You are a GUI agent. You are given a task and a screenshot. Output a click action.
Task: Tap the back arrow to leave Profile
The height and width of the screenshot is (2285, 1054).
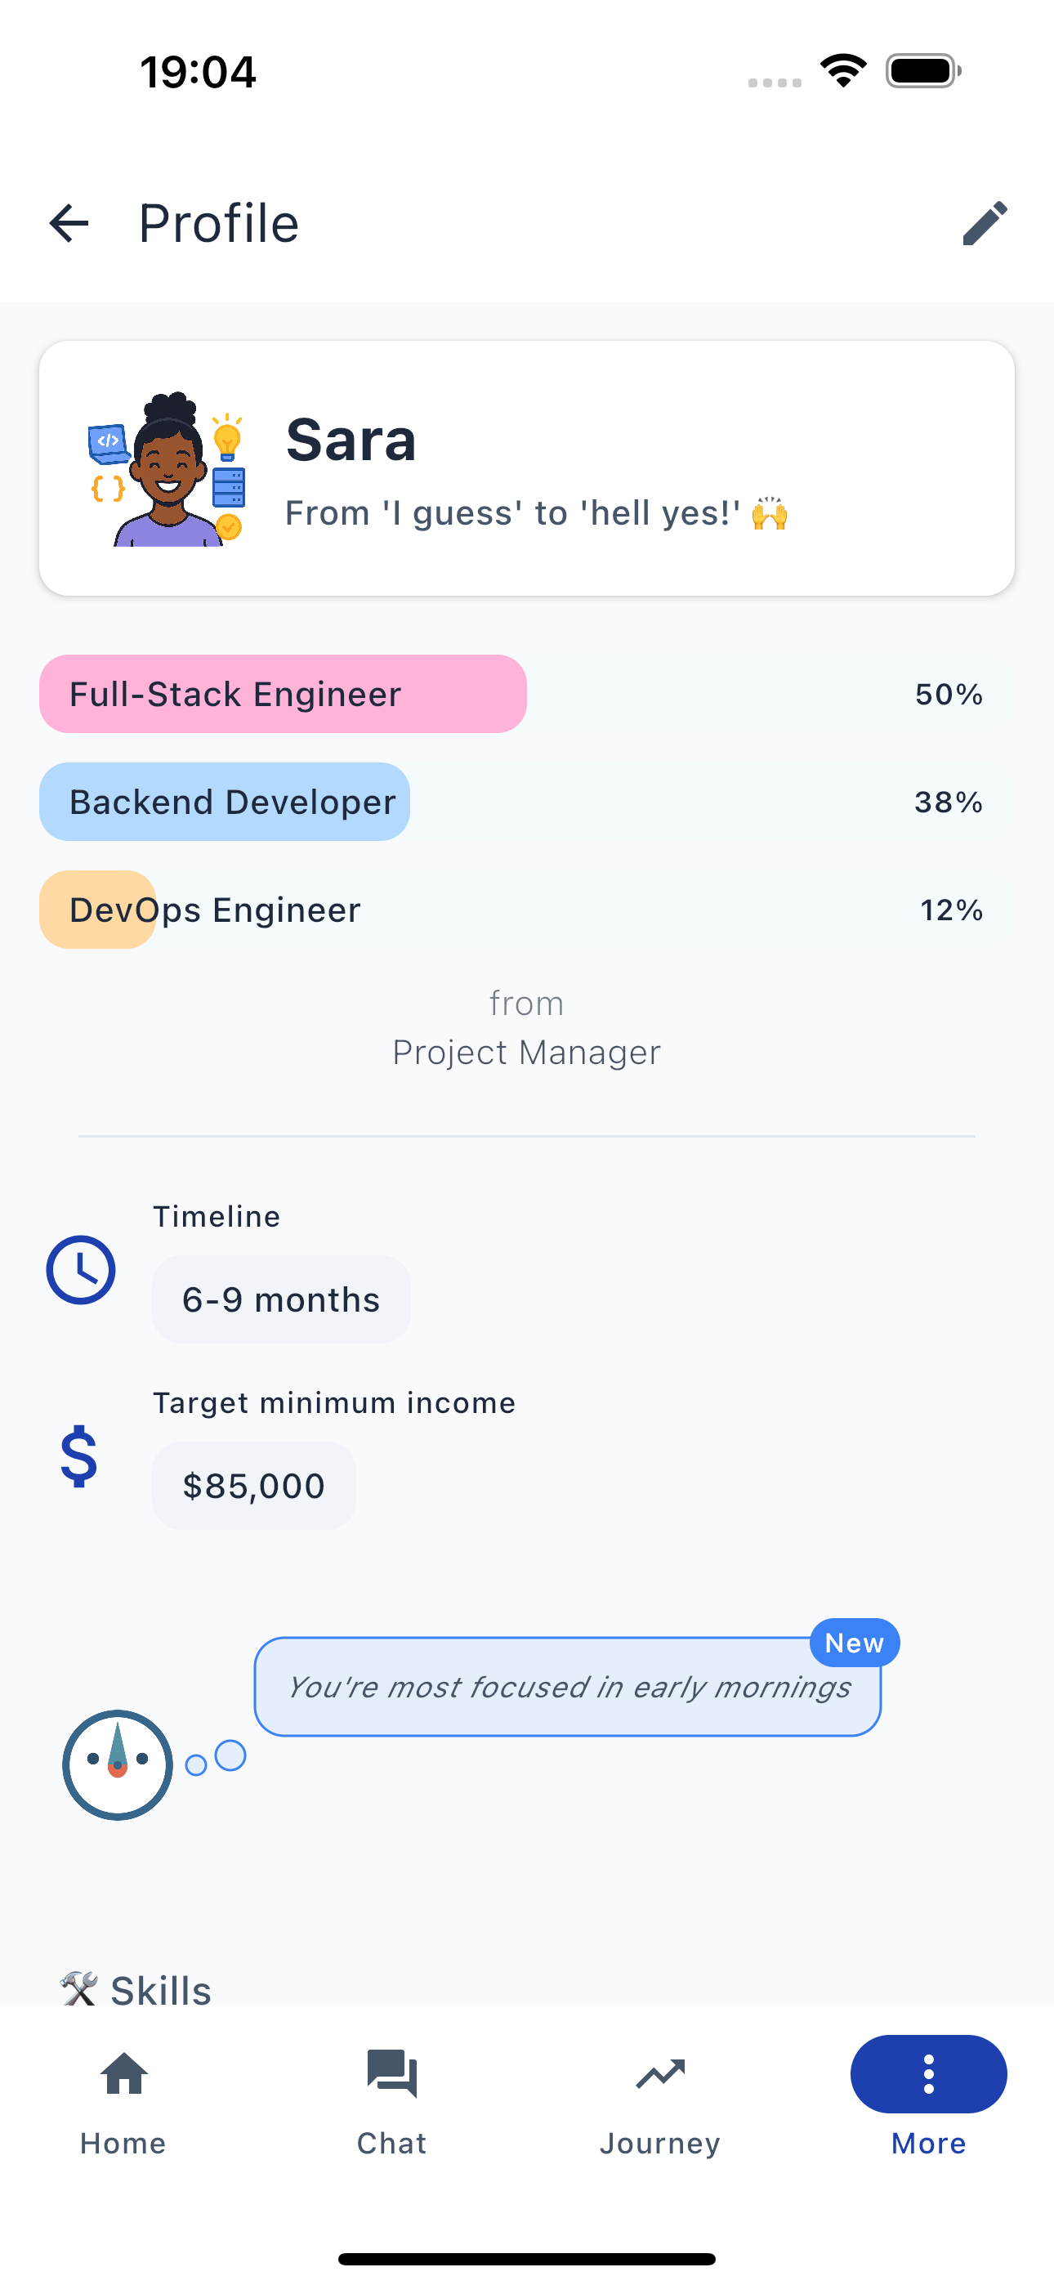[68, 222]
